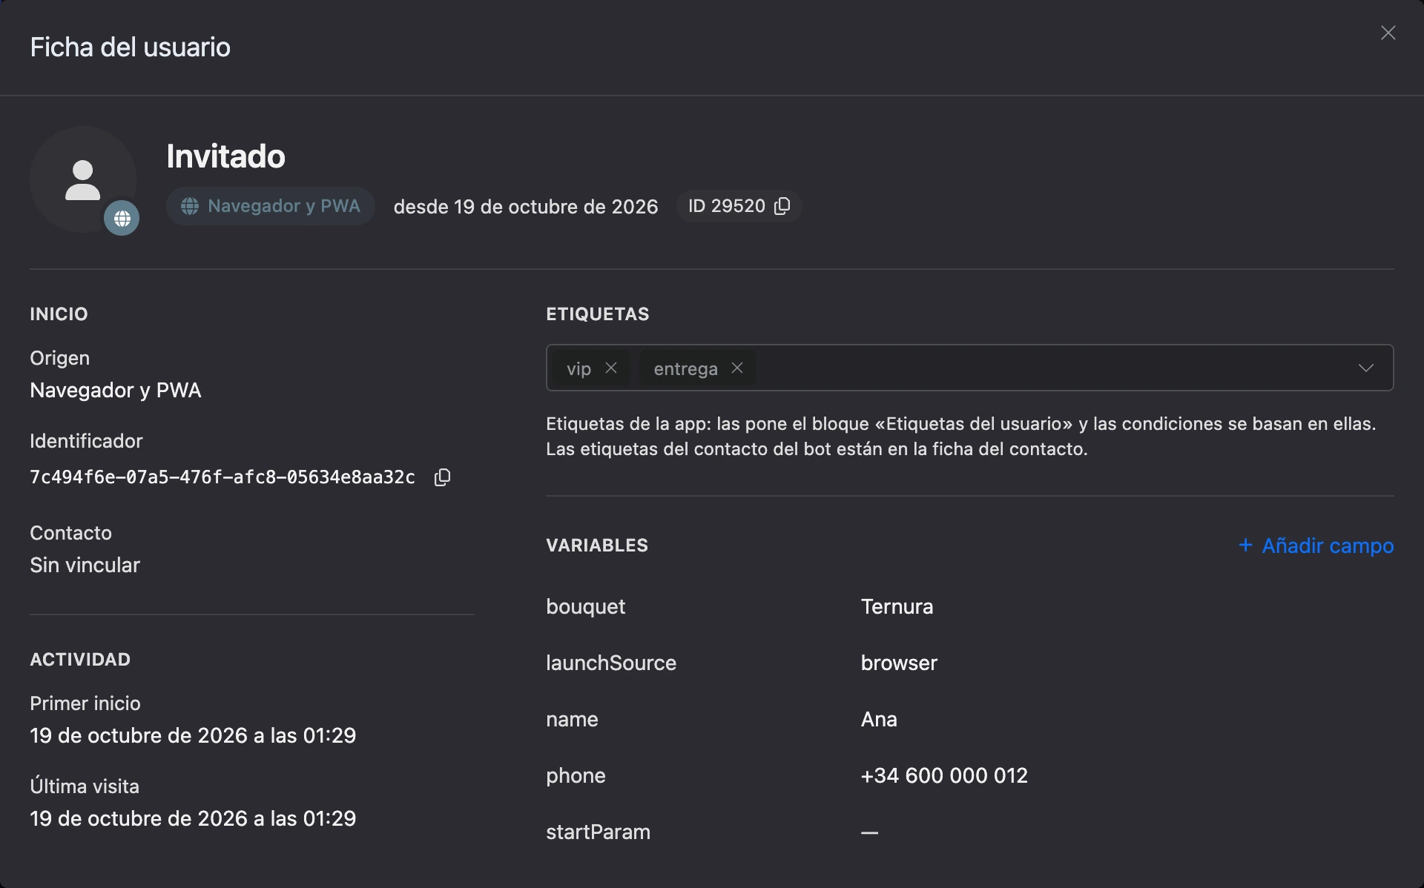Screen dimensions: 1424x888
Task: Click the name variable label
Action: [572, 719]
